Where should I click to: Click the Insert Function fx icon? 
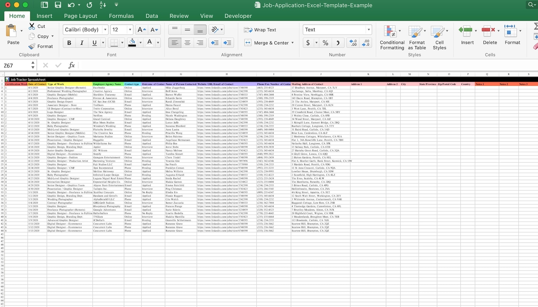71,65
